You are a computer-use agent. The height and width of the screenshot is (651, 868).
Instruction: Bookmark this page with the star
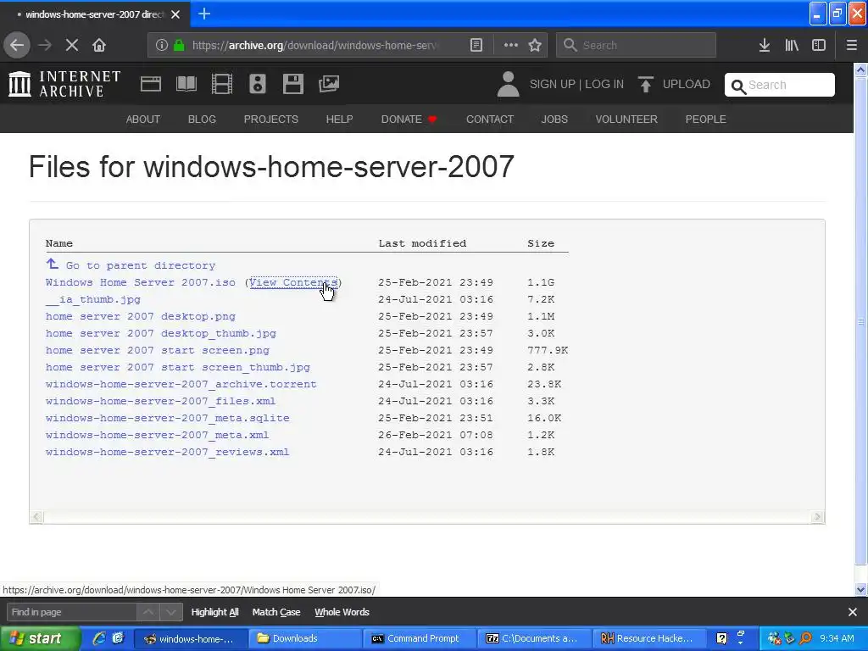(x=535, y=45)
